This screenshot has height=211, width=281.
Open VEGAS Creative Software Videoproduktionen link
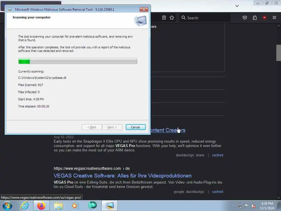pyautogui.click(x=123, y=176)
